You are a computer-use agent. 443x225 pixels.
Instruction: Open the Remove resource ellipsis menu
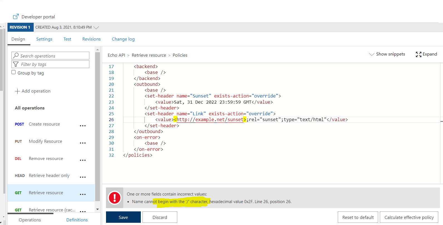click(x=83, y=160)
